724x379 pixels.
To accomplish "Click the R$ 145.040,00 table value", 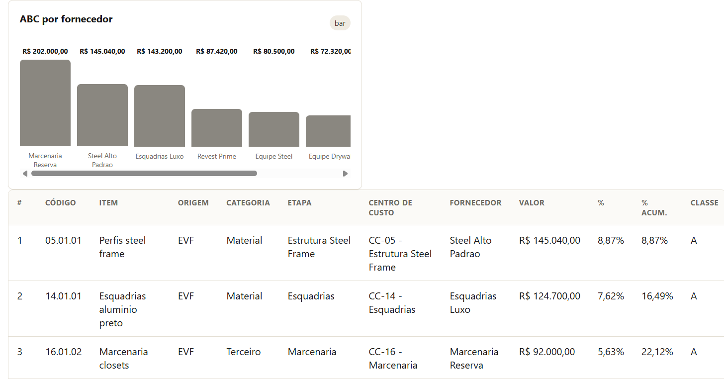I will tap(549, 241).
